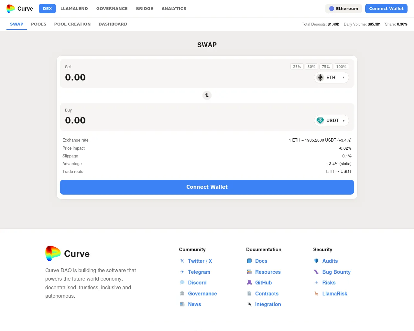Click the octopus icon beside GitHub
414x331 pixels.
coord(249,283)
